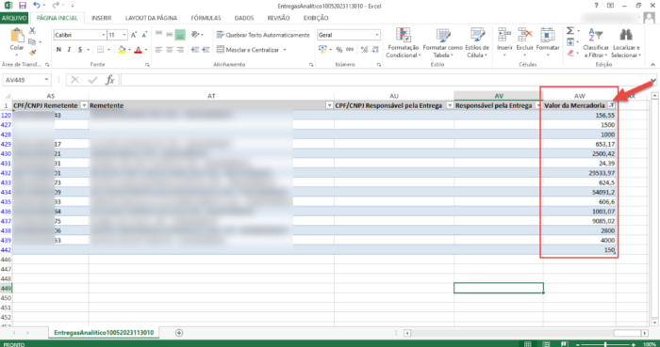Click the Colar paste icon

pos(17,36)
